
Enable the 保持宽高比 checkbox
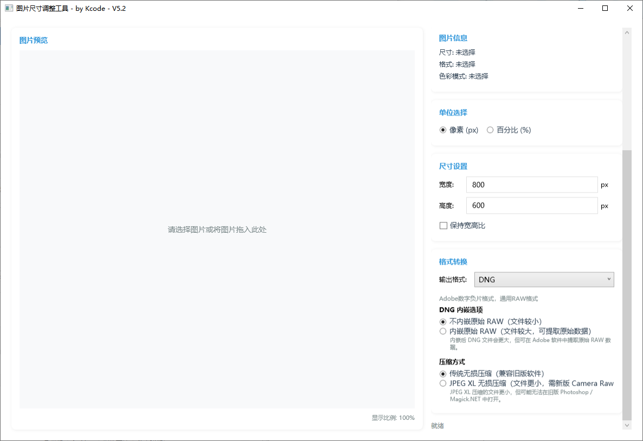pyautogui.click(x=443, y=225)
